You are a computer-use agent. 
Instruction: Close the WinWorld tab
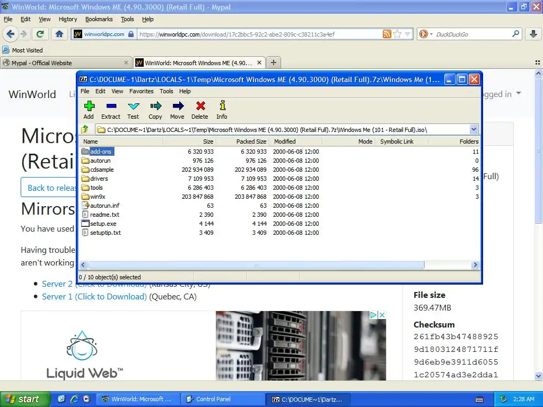pos(259,63)
